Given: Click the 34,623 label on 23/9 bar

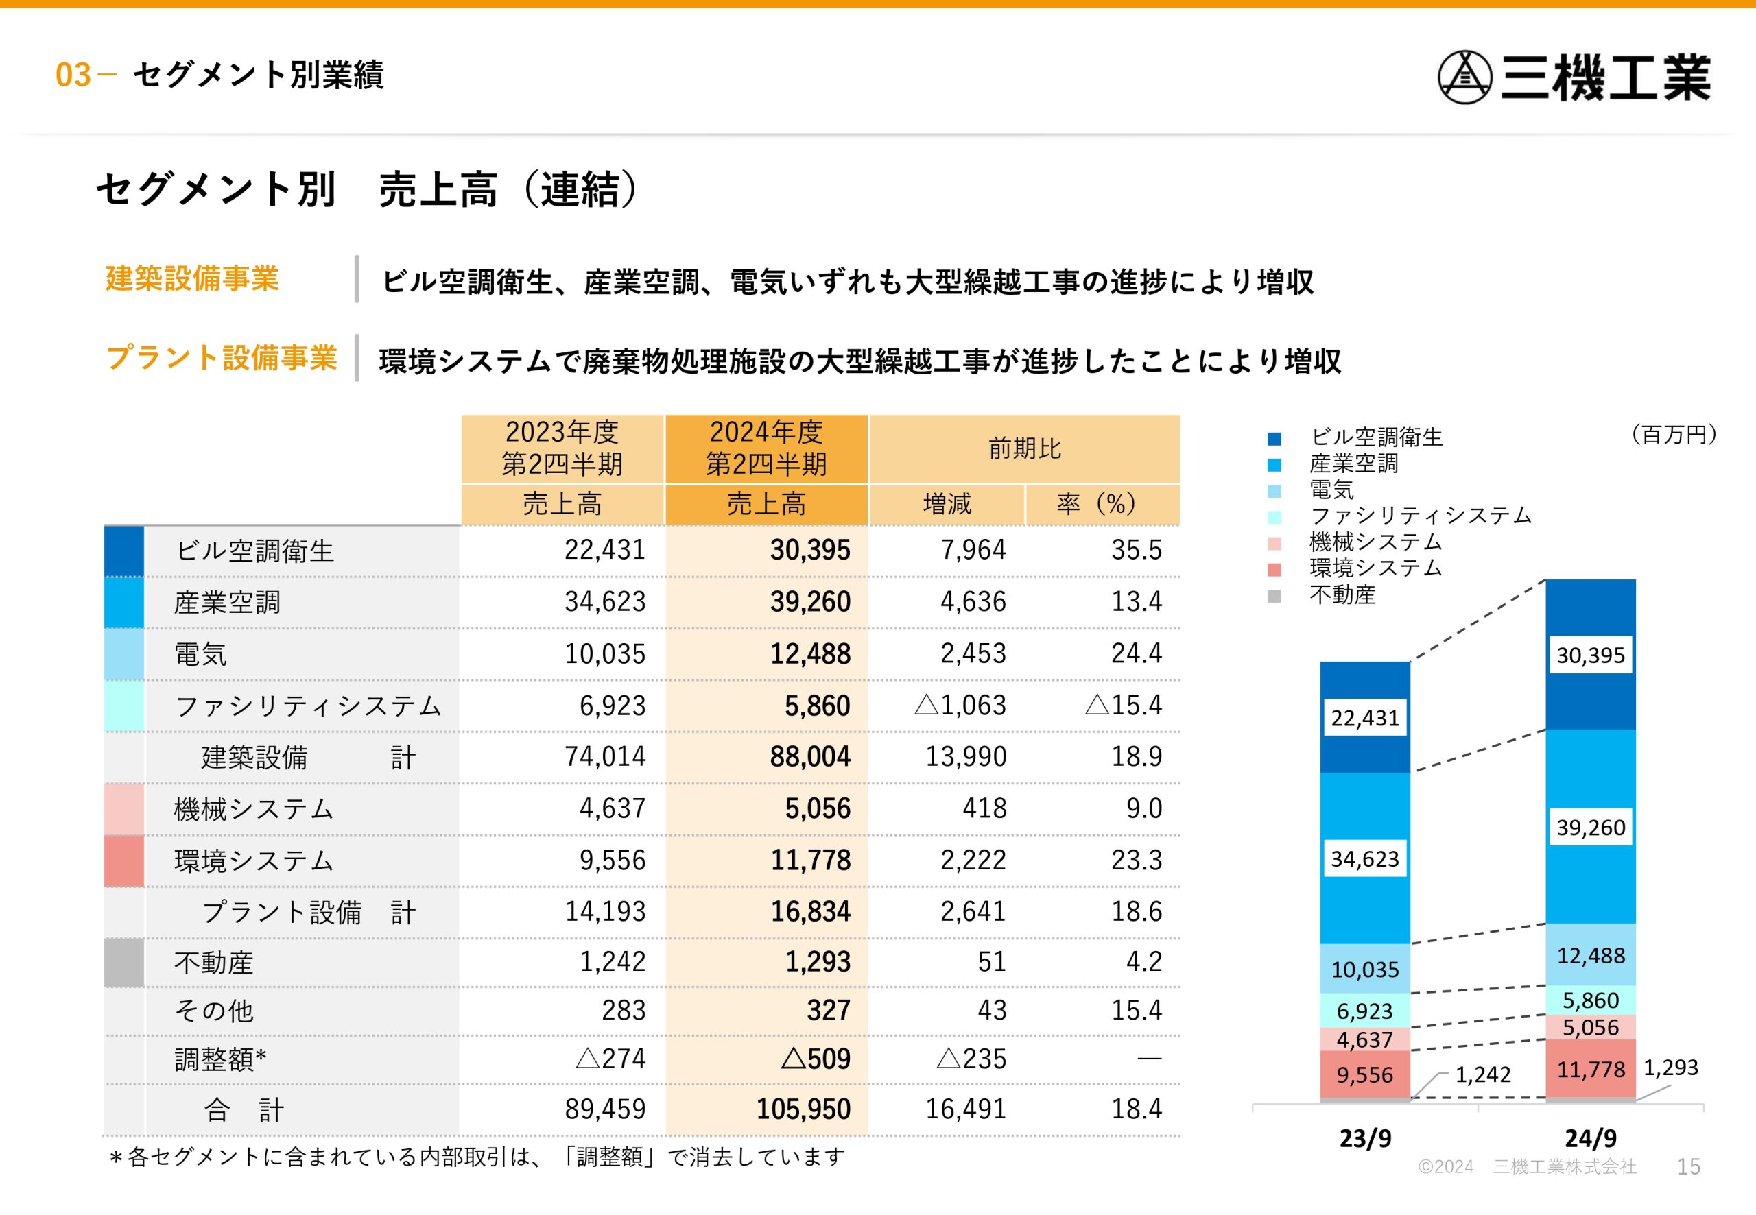Looking at the screenshot, I should (1364, 858).
